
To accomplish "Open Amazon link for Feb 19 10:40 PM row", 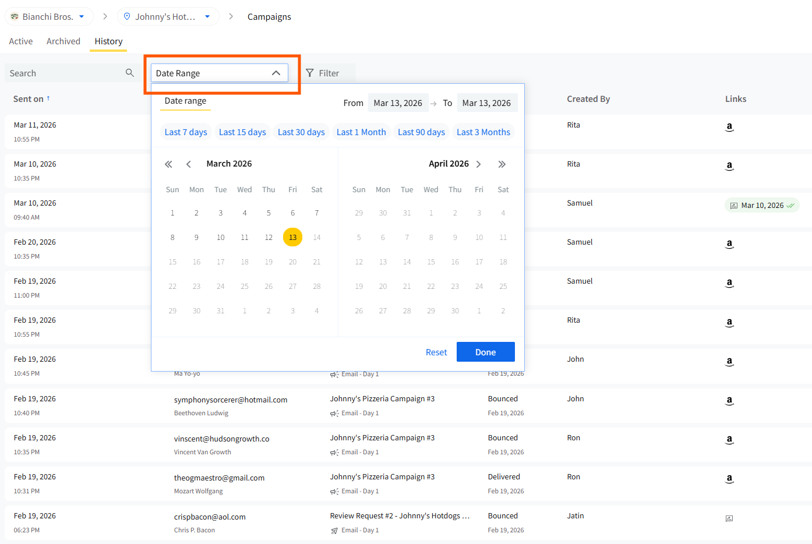I will [729, 401].
